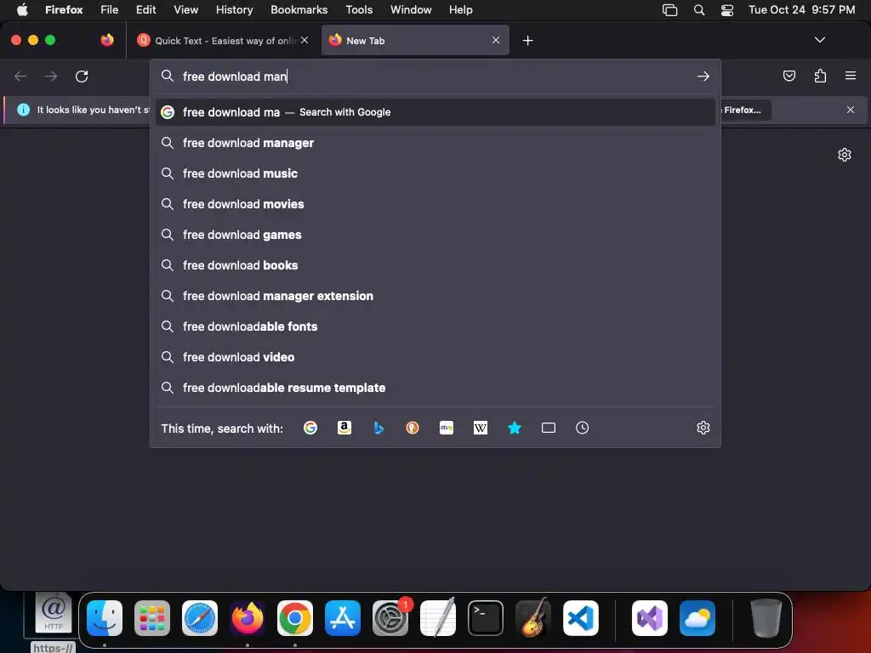This screenshot has width=871, height=653.
Task: Search this time with Google icon
Action: click(310, 428)
